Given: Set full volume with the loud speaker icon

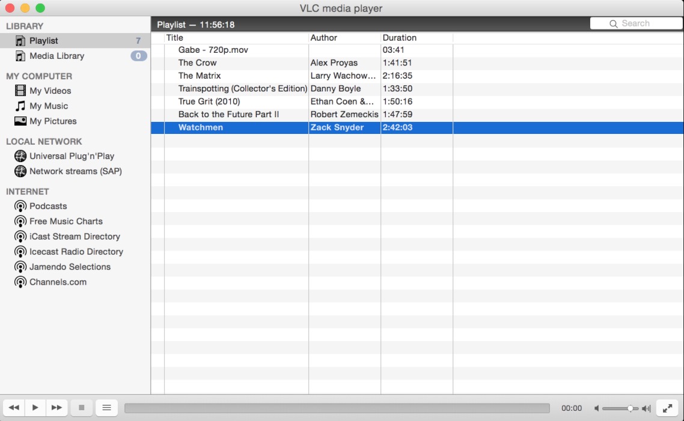Looking at the screenshot, I should (647, 408).
